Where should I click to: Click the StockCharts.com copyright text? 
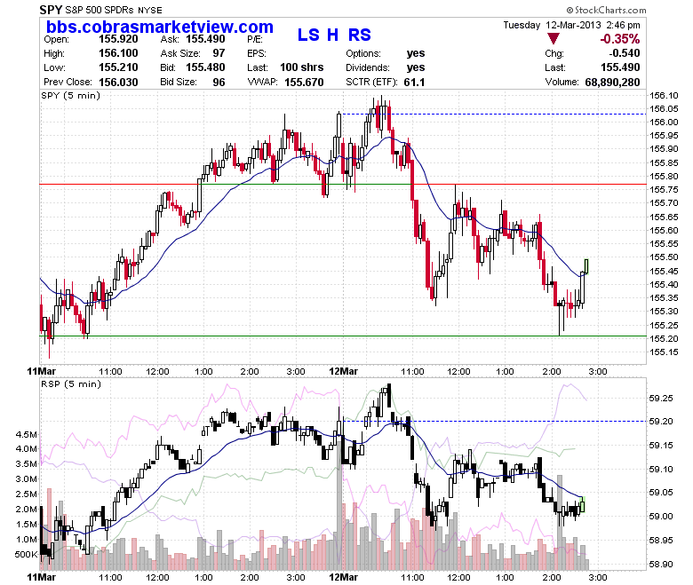point(606,10)
